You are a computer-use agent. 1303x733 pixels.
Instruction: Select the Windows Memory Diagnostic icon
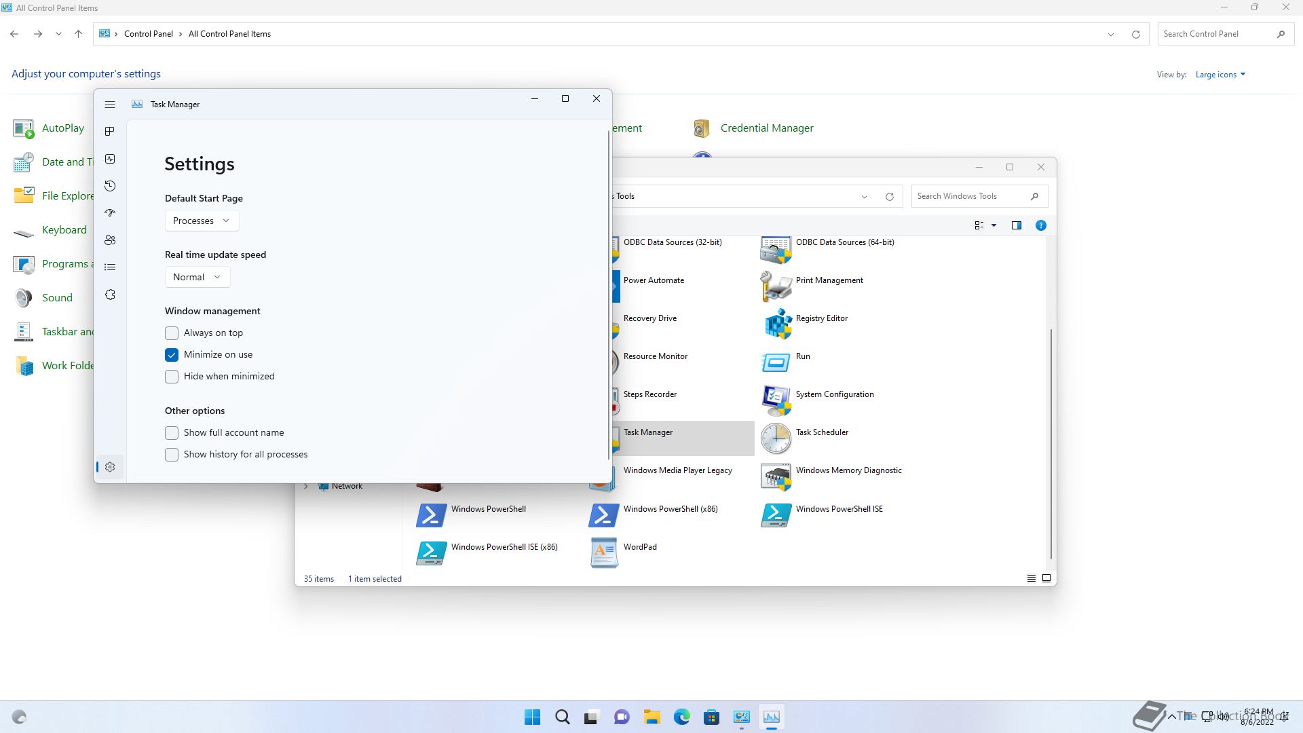[x=776, y=476]
